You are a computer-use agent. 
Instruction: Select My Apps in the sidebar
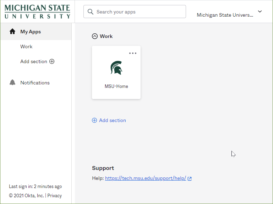tap(31, 32)
